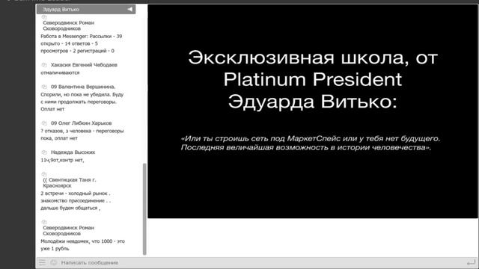Click the avatar icon above the last Северодвинск Роман message
Image resolution: width=479 pixels, height=269 pixels.
tap(44, 222)
